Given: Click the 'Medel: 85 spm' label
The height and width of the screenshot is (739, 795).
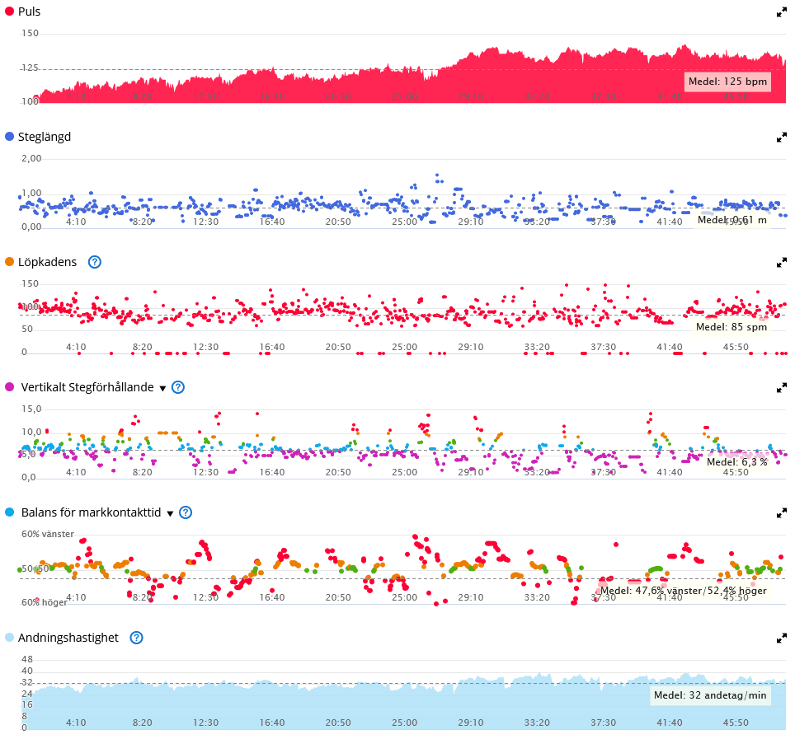Looking at the screenshot, I should (x=731, y=327).
